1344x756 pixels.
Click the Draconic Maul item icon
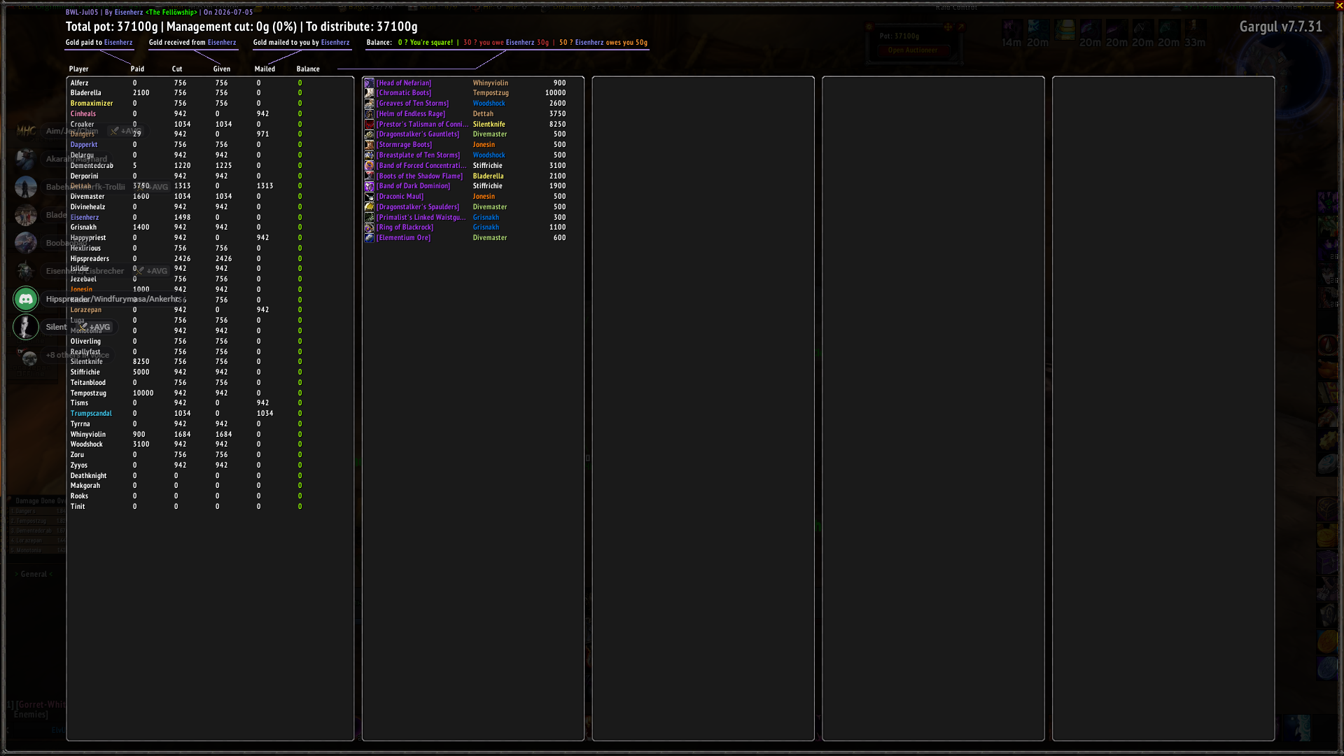pos(369,197)
